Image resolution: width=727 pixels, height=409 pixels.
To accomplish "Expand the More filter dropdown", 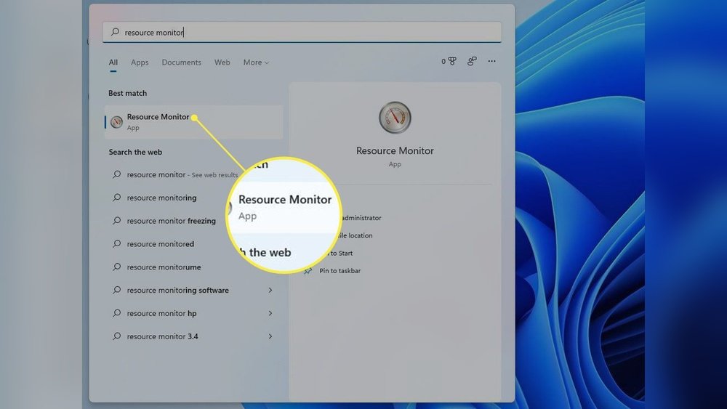I will tap(256, 62).
